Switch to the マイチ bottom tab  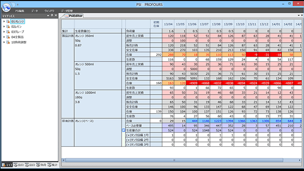(7, 165)
